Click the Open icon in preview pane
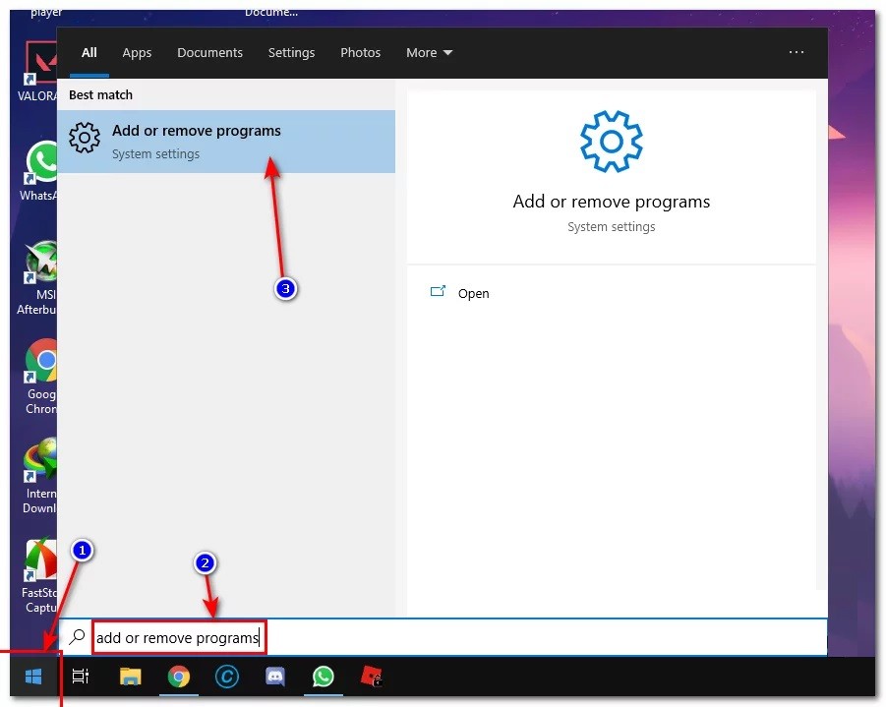 [438, 292]
